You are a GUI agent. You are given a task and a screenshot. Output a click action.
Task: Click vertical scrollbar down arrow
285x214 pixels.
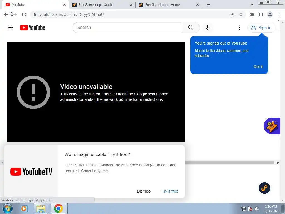[x=283, y=200]
